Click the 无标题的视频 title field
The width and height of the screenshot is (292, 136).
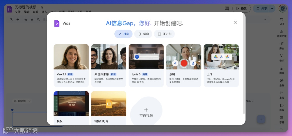point(25,7)
